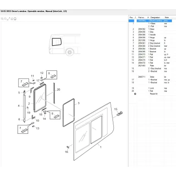Select the Handle row in parts list
The image size is (176, 176).
[x=150, y=35]
